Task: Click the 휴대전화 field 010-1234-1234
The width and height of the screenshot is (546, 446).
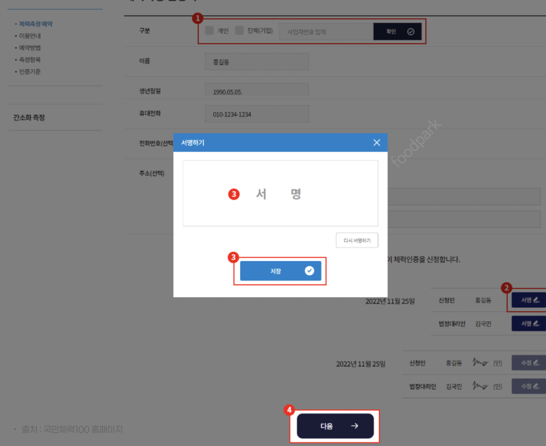Action: pyautogui.click(x=257, y=114)
